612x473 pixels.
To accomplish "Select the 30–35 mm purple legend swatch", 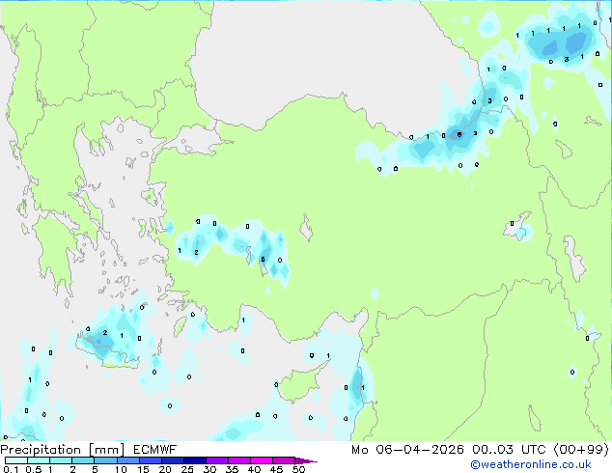I will coord(217,460).
